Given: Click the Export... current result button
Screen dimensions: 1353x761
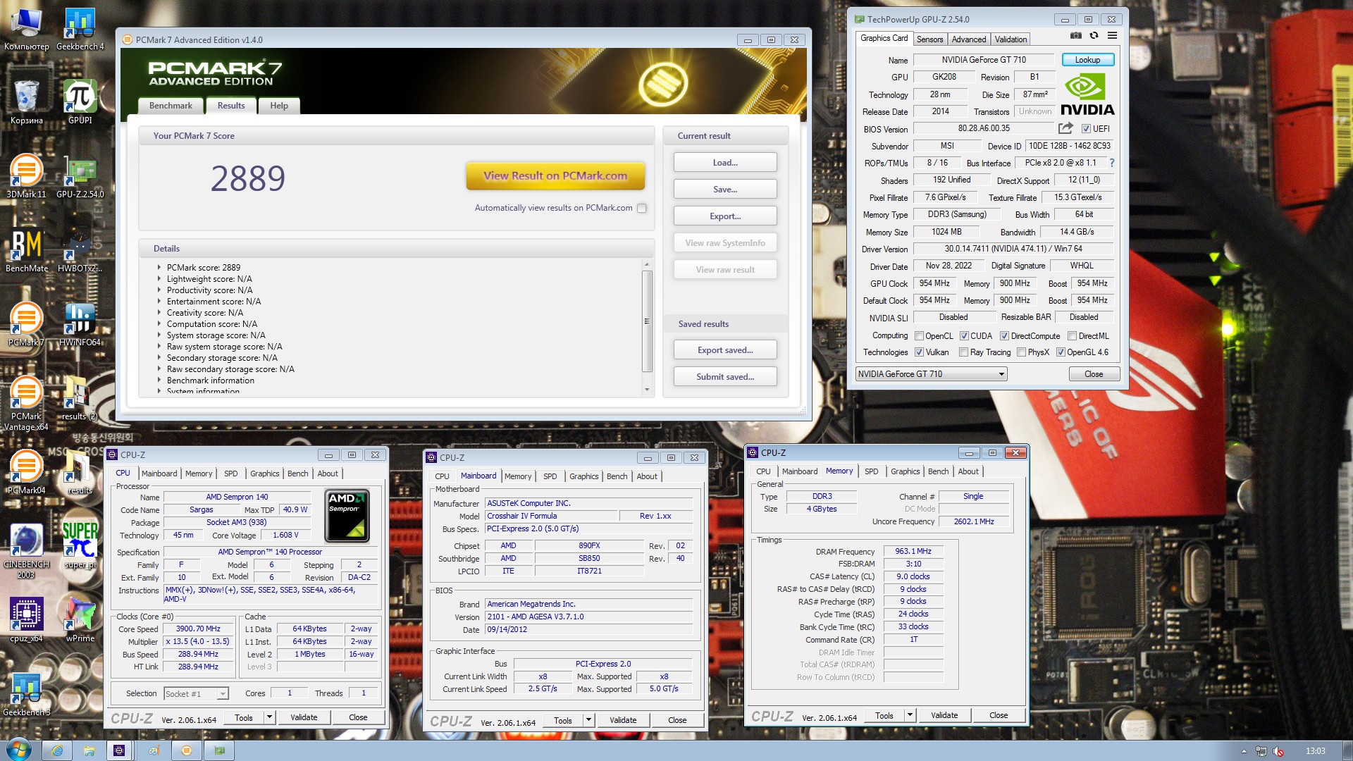Looking at the screenshot, I should click(x=725, y=216).
